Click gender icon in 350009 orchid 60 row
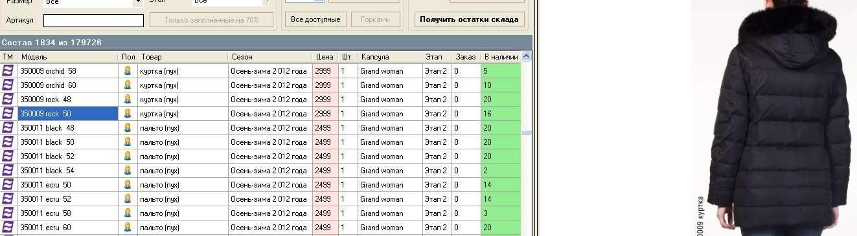 128,85
